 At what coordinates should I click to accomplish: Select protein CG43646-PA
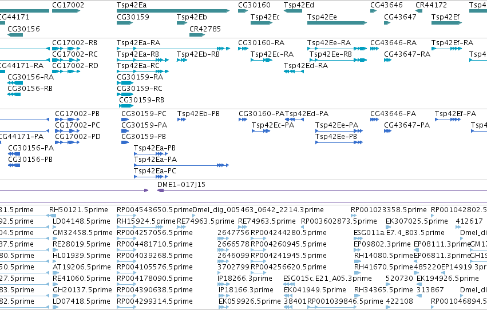pos(393,114)
